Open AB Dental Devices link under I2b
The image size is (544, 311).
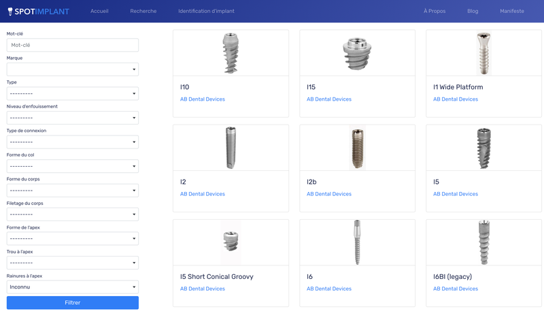click(x=329, y=194)
